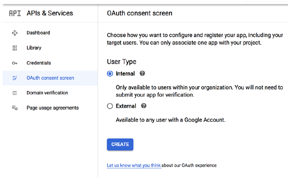Open the Credentials page from the sidebar
The image size is (288, 177).
pyautogui.click(x=39, y=63)
